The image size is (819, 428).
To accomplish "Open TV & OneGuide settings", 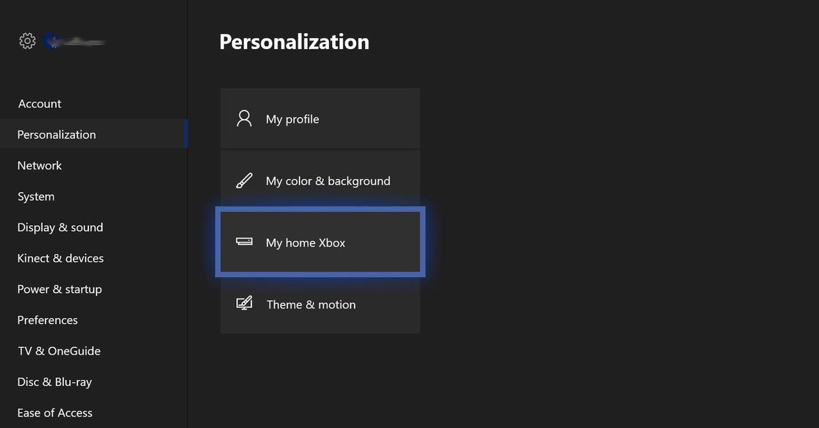I will [x=59, y=351].
